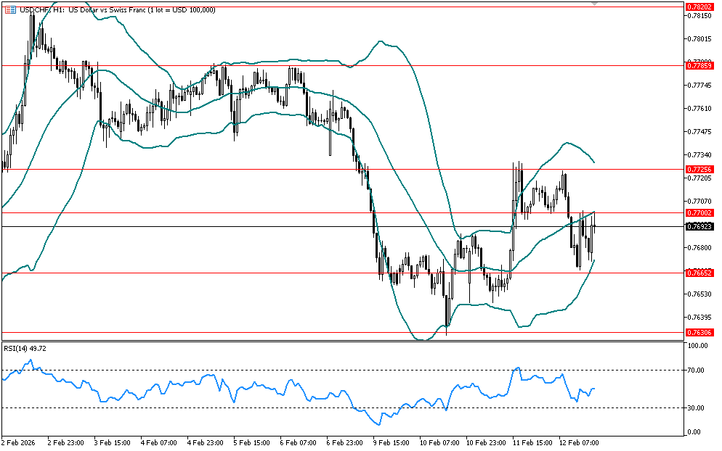This screenshot has height=451, width=722.
Task: Click the USDCHF, H1 chart title text
Action: pyautogui.click(x=116, y=9)
